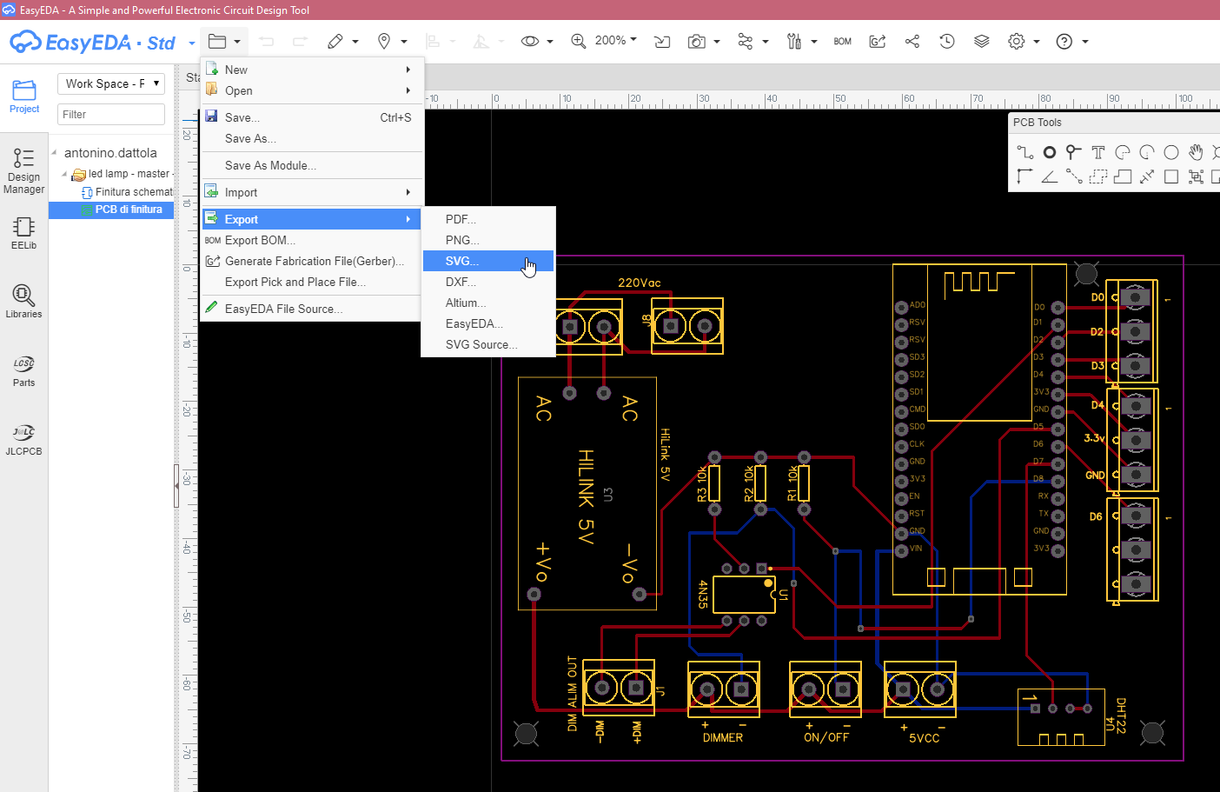Select EasyEDA... in the Export submenu
This screenshot has width=1220, height=792.
tap(488, 323)
